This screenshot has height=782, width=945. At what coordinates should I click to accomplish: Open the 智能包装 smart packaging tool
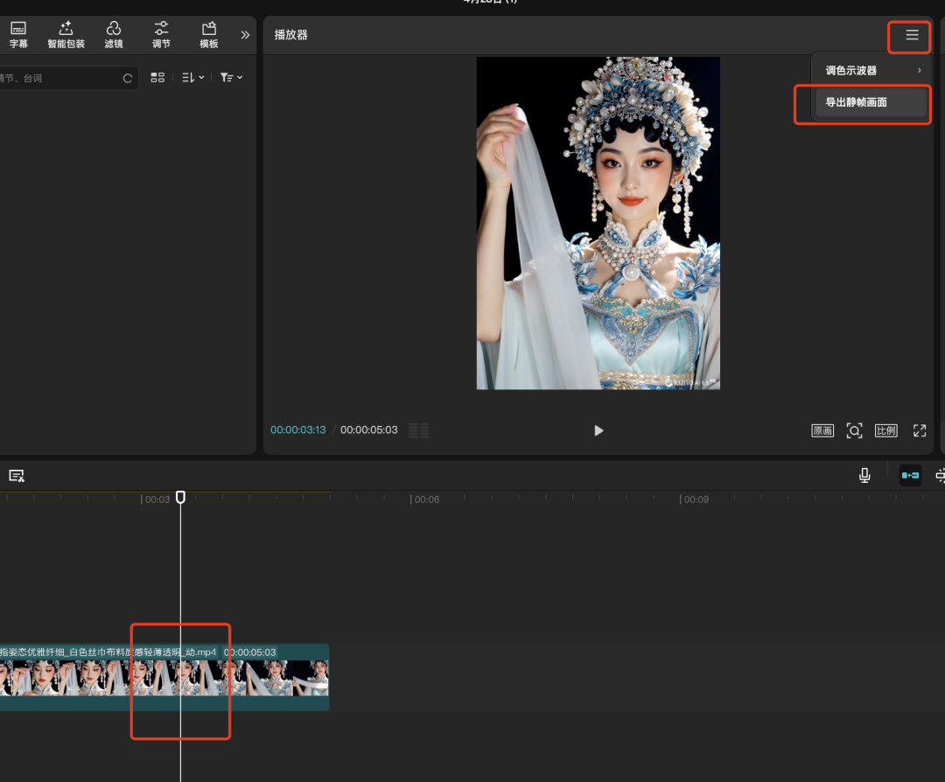pyautogui.click(x=66, y=34)
